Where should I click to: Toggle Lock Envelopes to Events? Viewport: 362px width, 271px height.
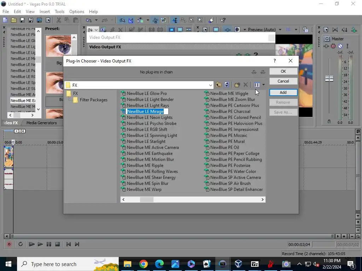point(155,20)
